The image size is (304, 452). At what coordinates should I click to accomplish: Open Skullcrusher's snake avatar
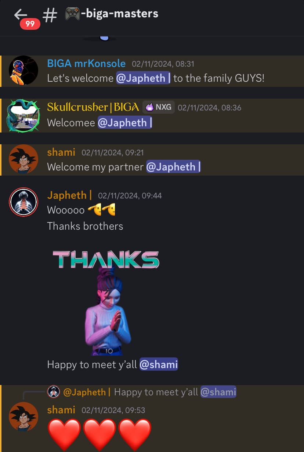tap(23, 116)
